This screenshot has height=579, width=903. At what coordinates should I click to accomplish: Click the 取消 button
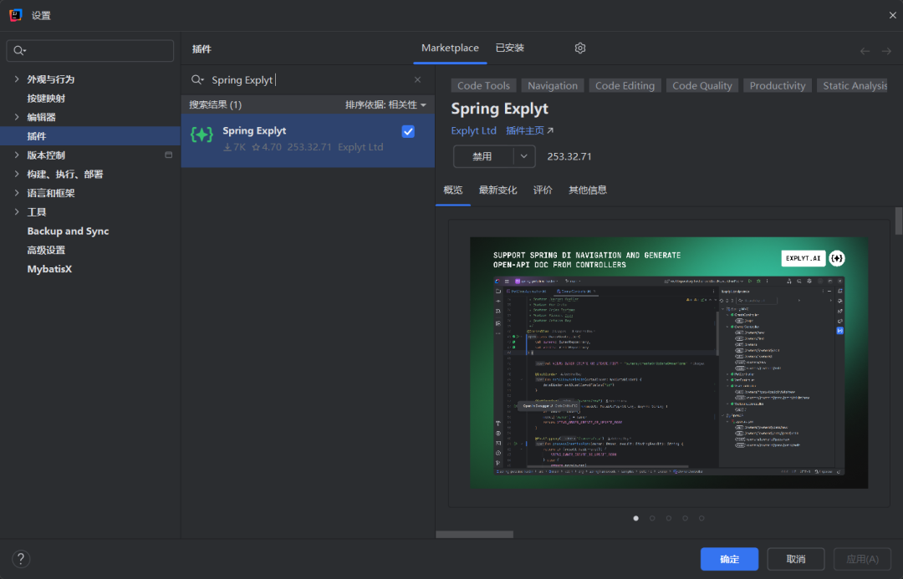[x=795, y=559]
